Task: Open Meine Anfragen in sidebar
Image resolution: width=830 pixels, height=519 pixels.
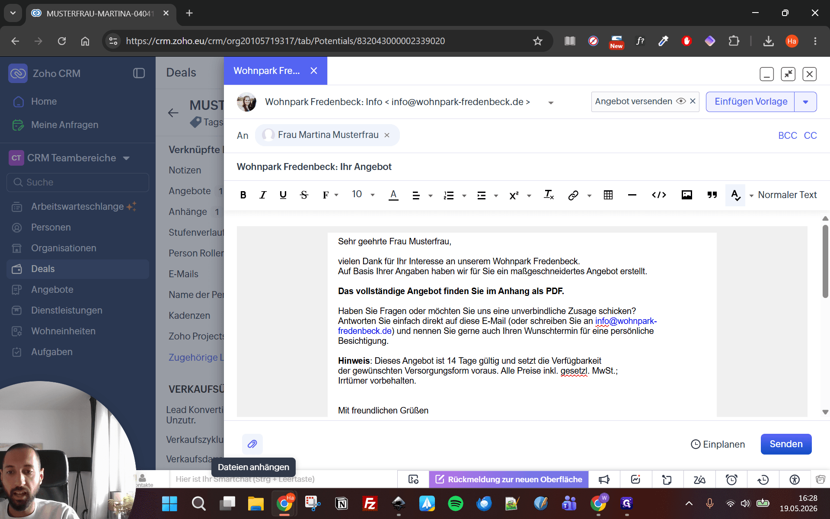Action: [65, 125]
